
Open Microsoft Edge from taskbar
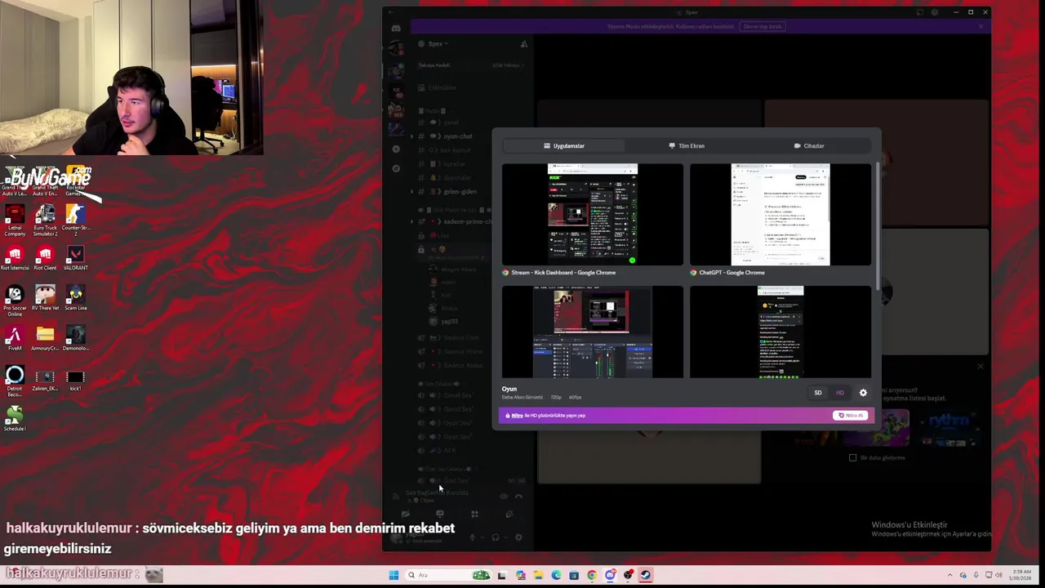coord(556,575)
